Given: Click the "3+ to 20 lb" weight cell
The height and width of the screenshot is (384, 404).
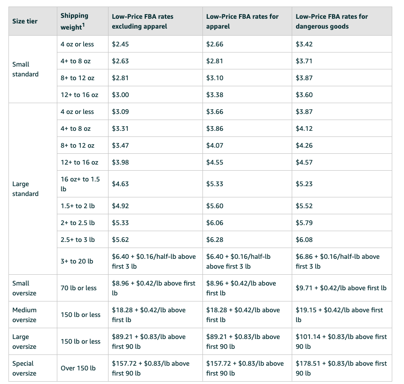Looking at the screenshot, I should click(x=77, y=261).
